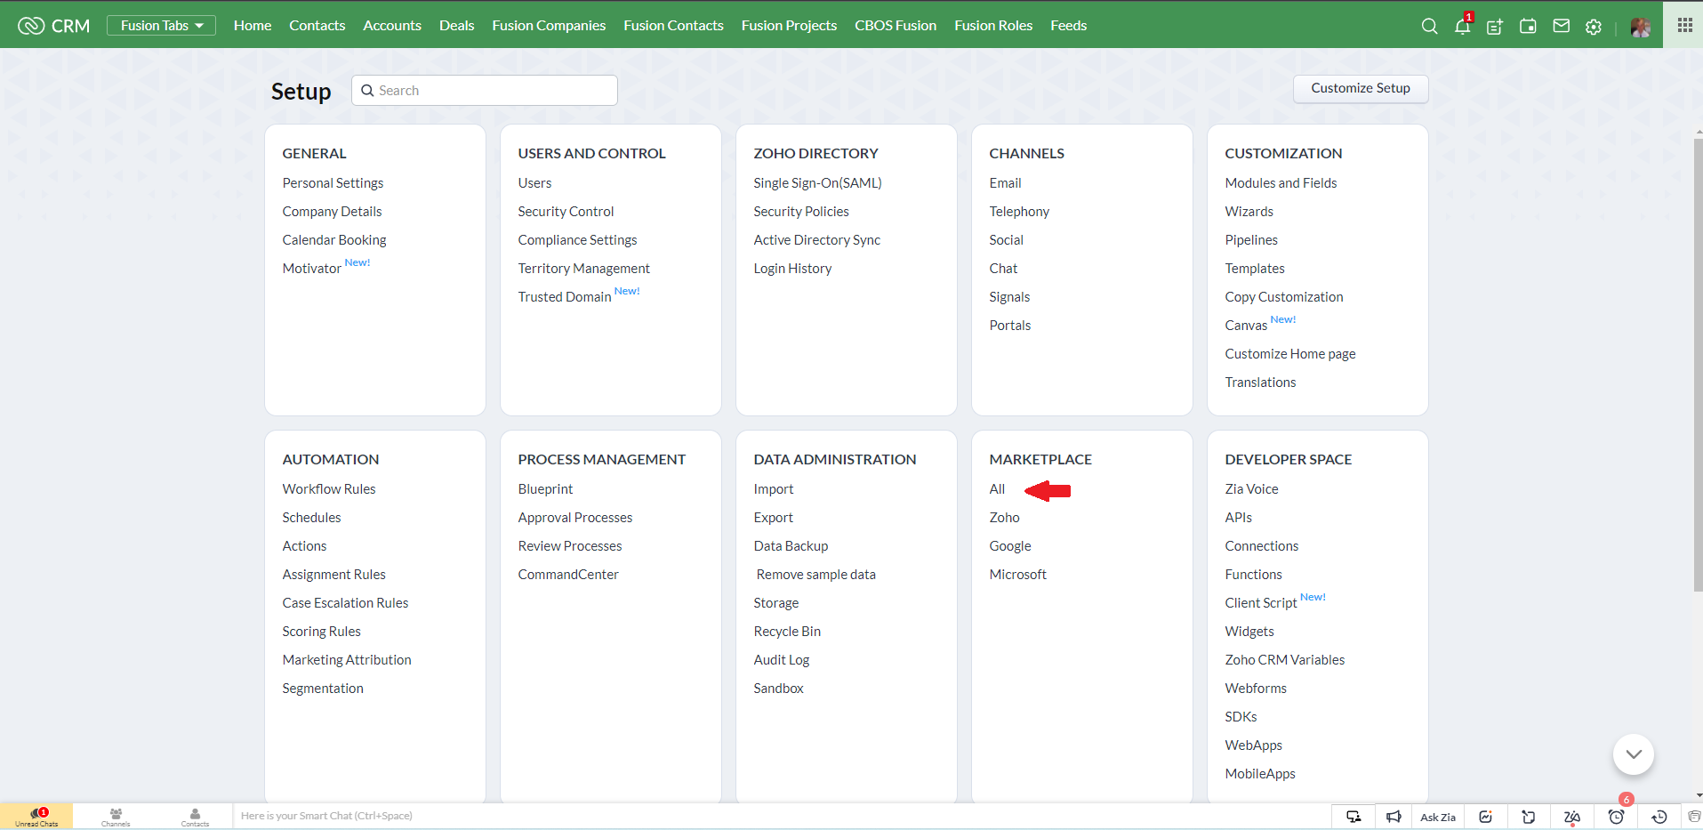Switch to the Contacts tab
Screen dimensions: 1703x830
[317, 26]
